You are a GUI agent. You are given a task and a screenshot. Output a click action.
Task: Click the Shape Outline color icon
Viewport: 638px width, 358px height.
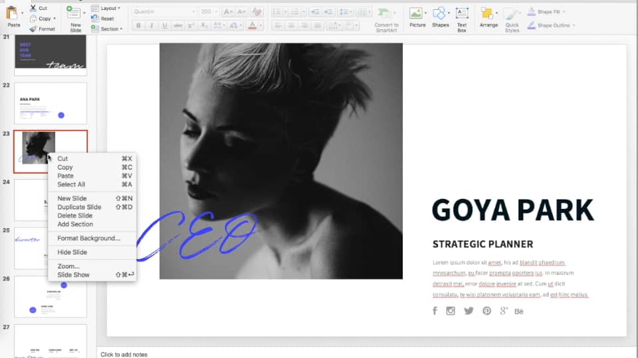tap(531, 25)
